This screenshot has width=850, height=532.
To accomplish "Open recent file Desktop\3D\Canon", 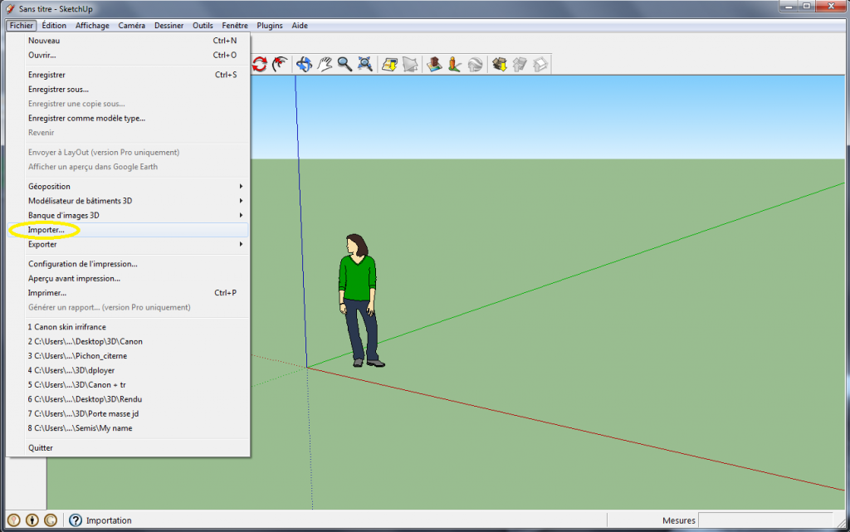I will (x=128, y=342).
